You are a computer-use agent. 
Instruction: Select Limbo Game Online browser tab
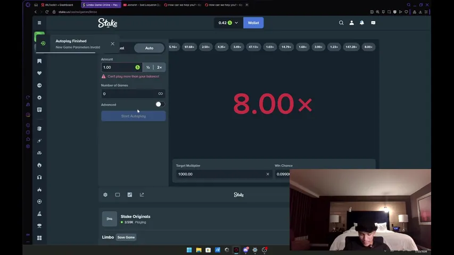[101, 5]
